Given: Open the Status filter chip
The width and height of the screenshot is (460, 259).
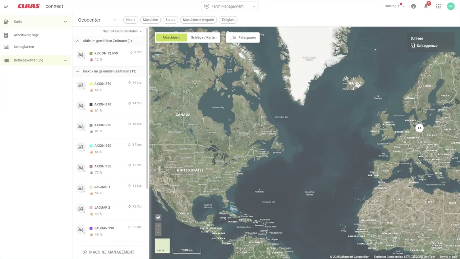Looking at the screenshot, I should tap(170, 20).
